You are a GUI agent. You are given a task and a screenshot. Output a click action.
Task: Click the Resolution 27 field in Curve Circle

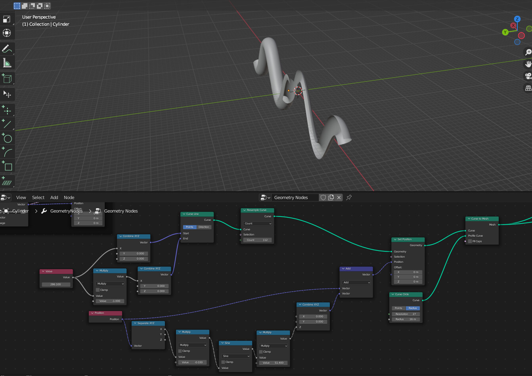(x=406, y=314)
